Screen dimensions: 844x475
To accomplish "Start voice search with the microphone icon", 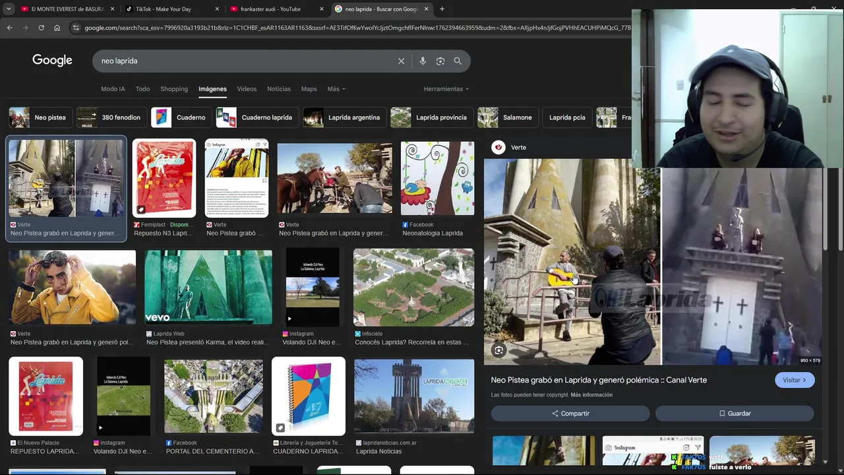I will tap(423, 61).
